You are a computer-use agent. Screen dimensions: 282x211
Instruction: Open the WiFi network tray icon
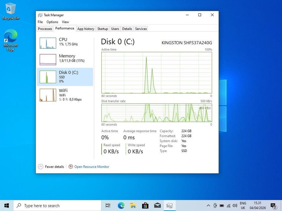229,206
